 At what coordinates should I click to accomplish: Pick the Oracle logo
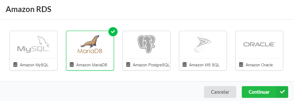pyautogui.click(x=259, y=44)
